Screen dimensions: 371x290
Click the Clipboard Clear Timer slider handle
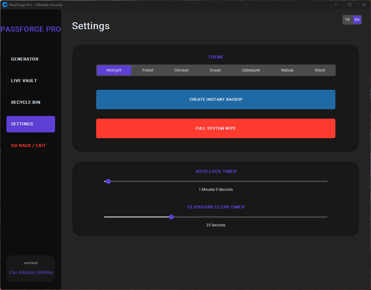[x=171, y=217]
